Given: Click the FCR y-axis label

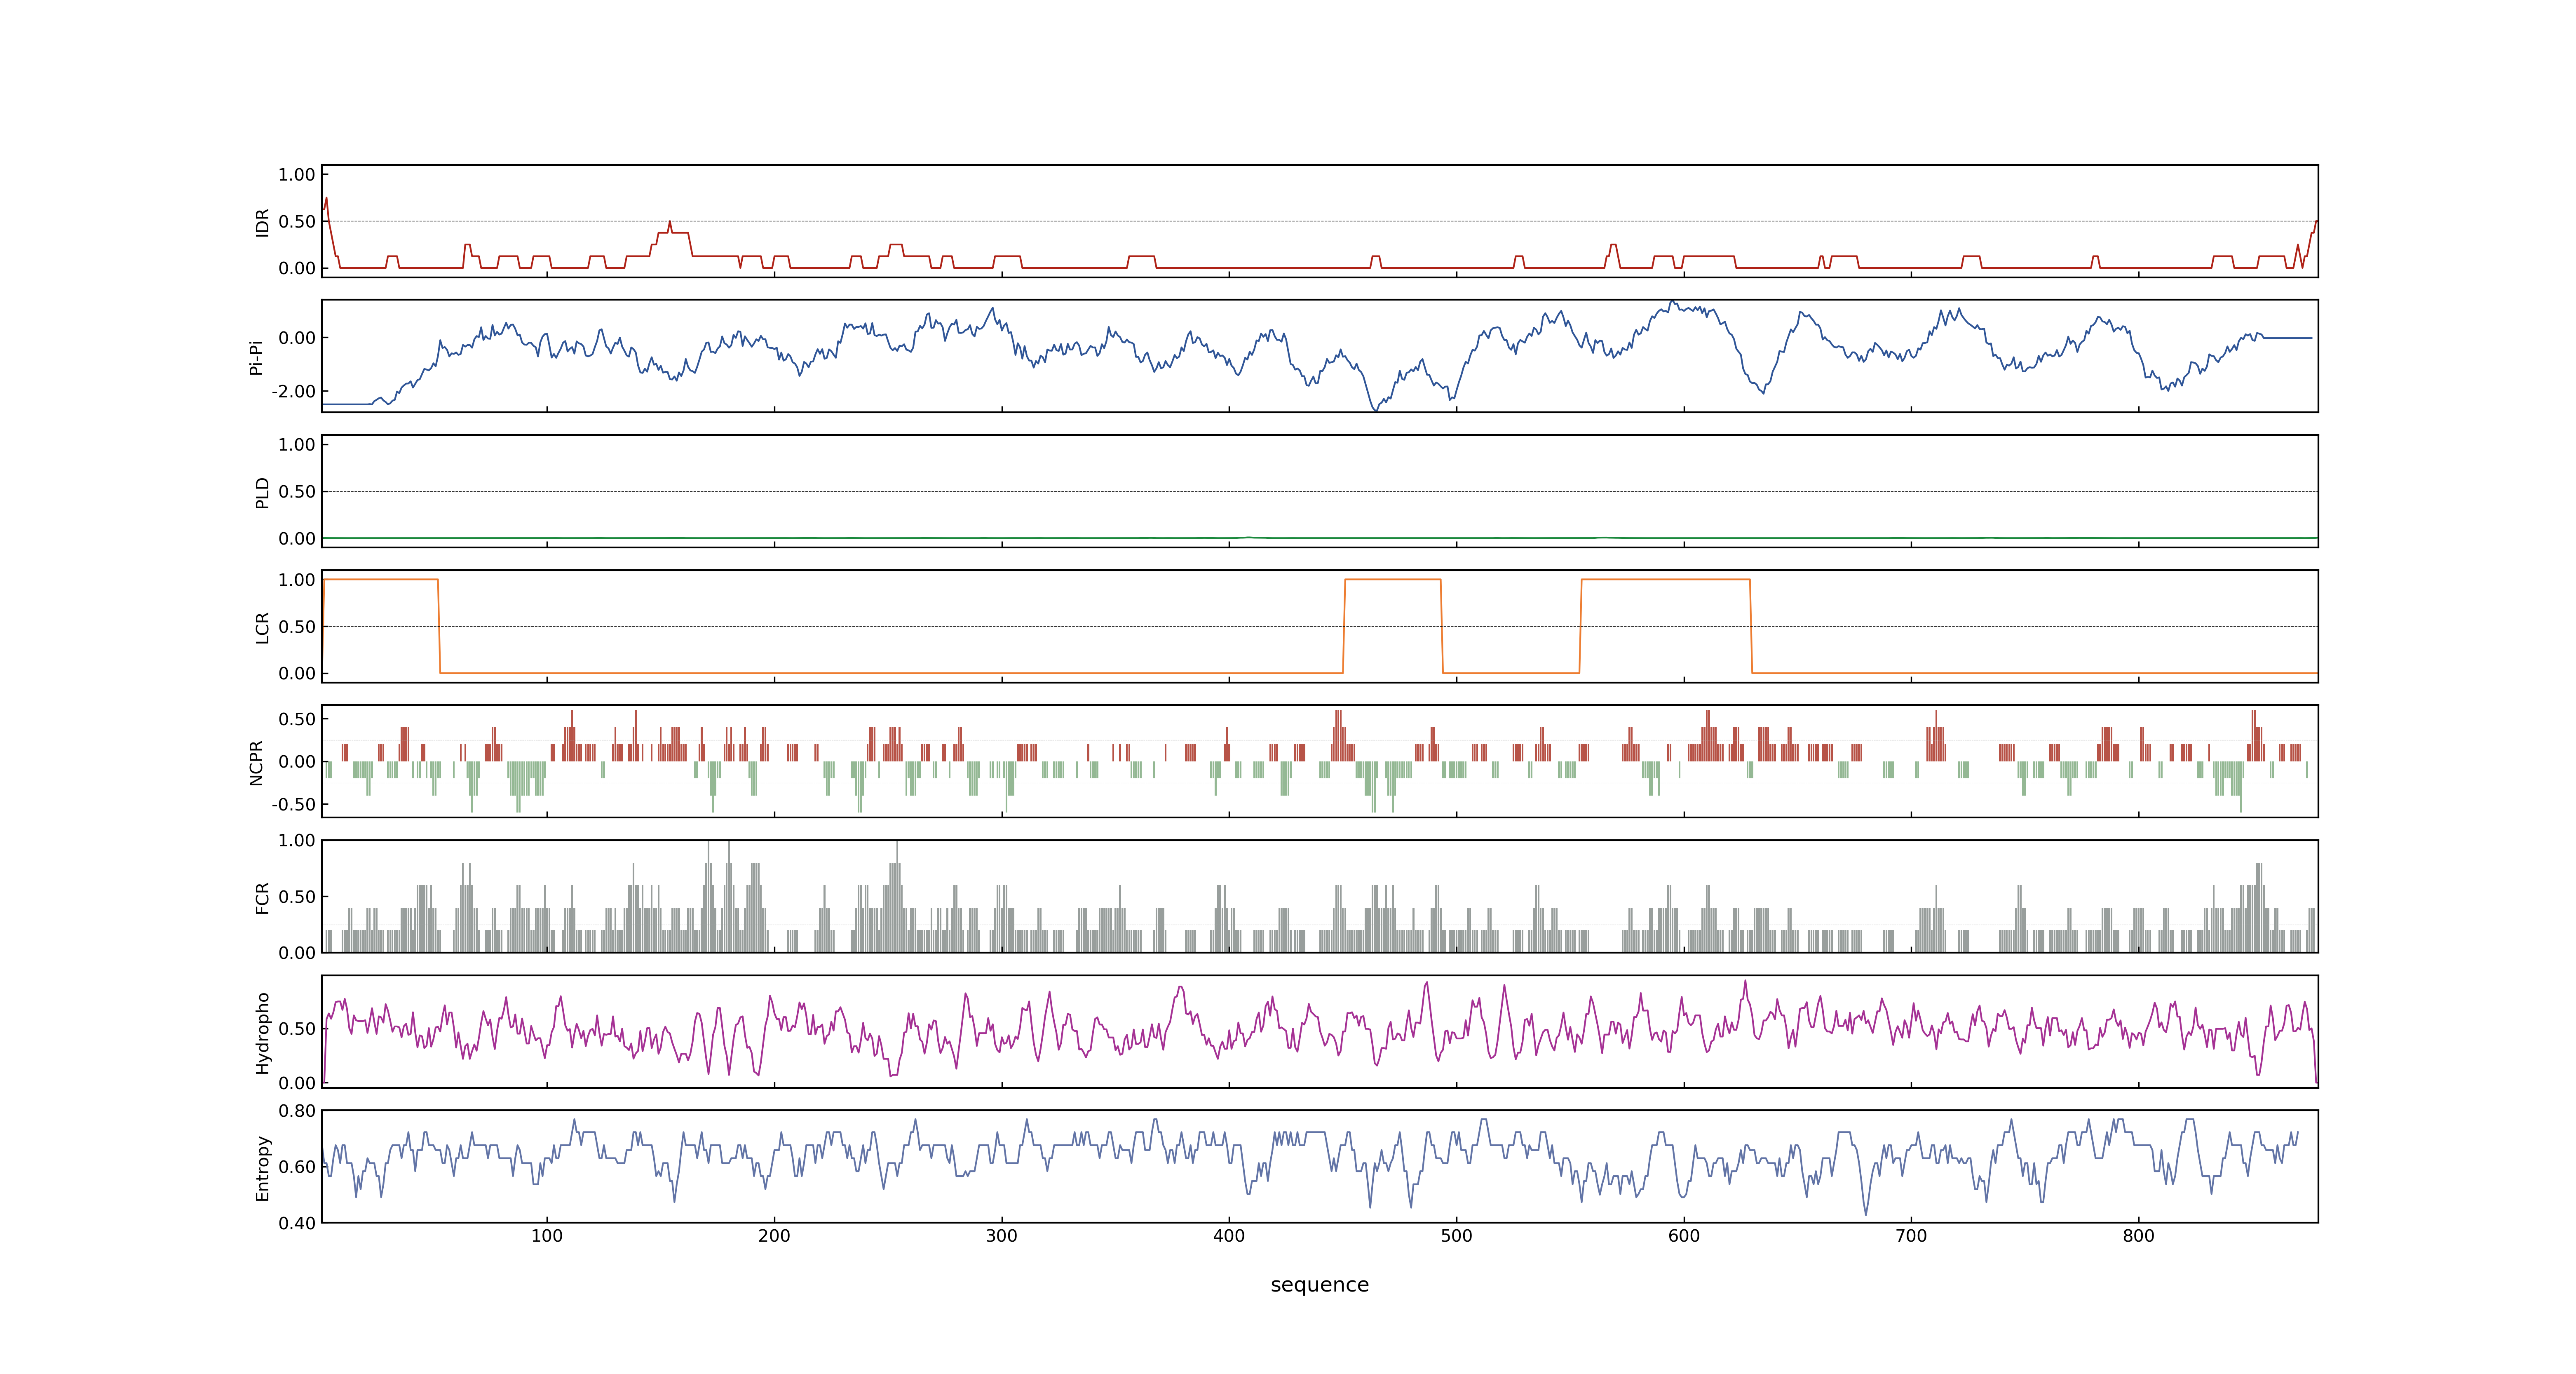Looking at the screenshot, I should click(262, 897).
